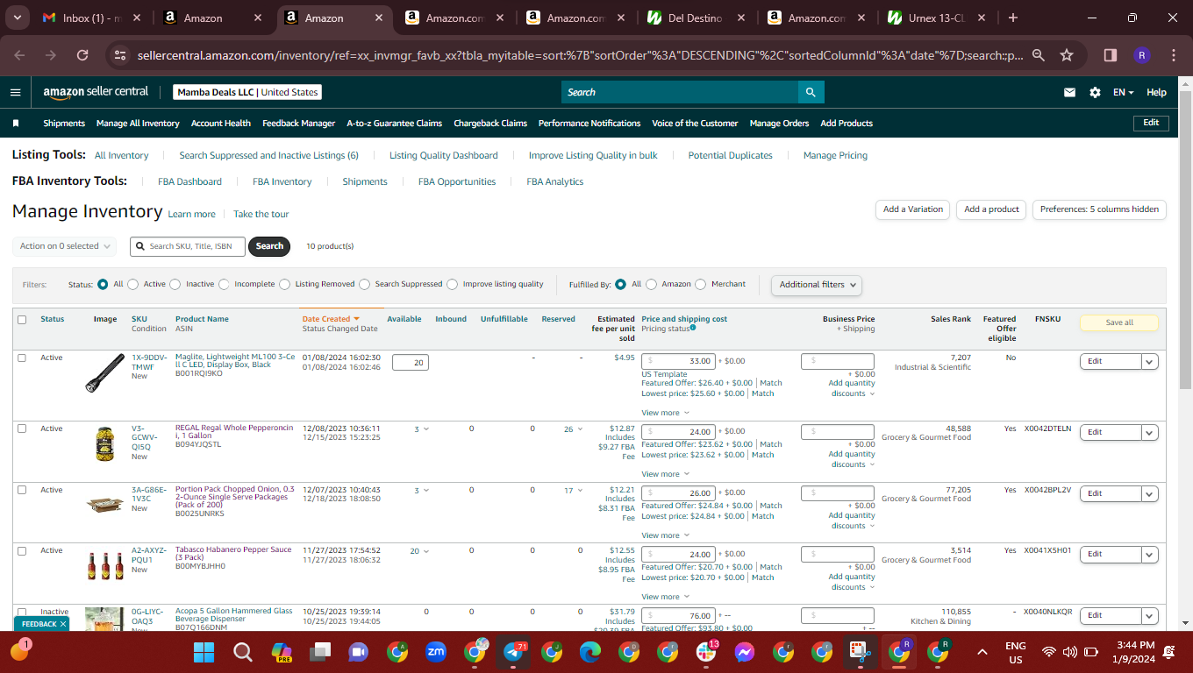This screenshot has width=1193, height=673.
Task: Select Fulfilled By Amazon radio button
Action: coord(651,285)
